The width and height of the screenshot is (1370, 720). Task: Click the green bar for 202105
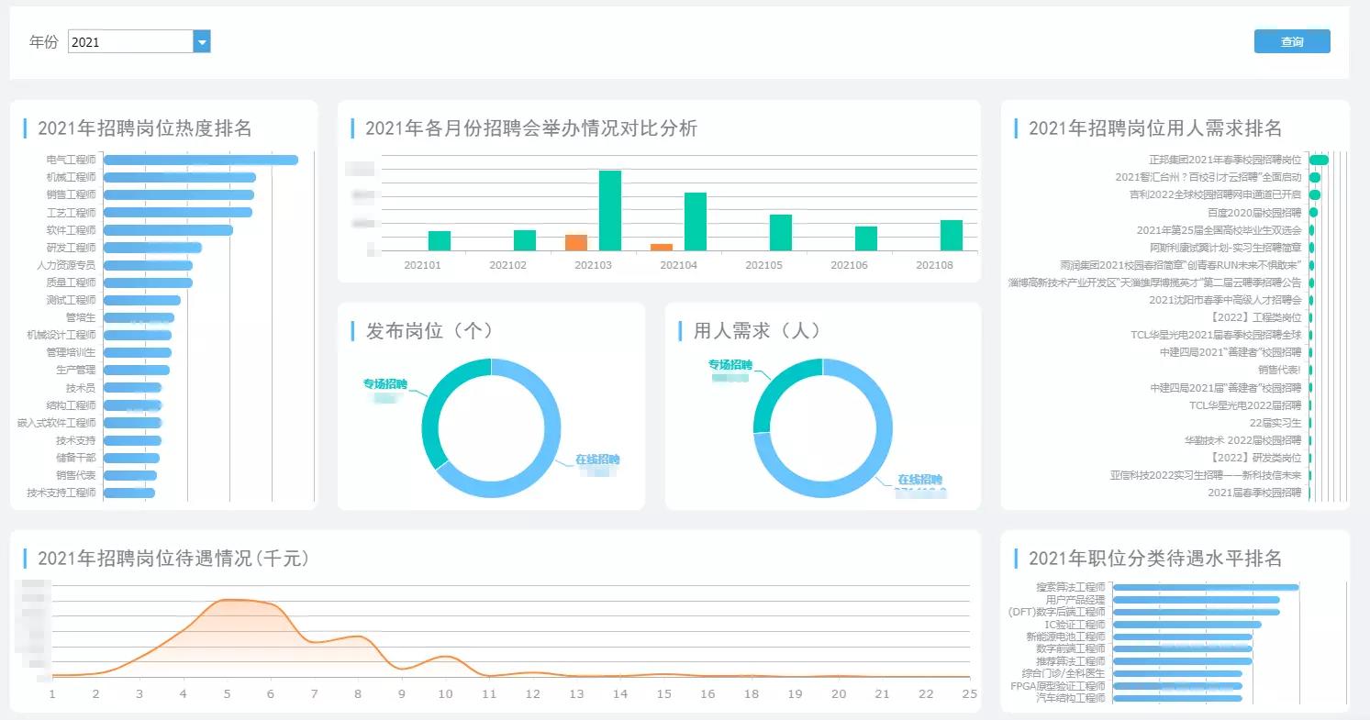pos(781,232)
